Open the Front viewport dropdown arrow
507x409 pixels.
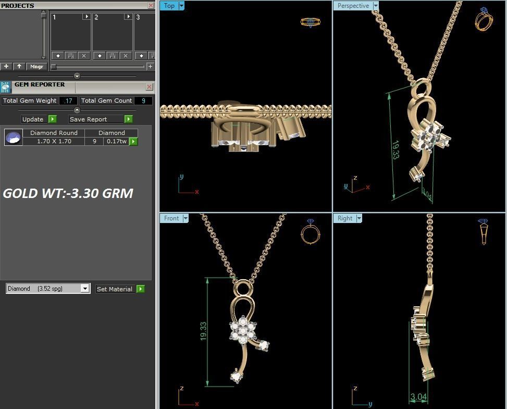pos(186,218)
